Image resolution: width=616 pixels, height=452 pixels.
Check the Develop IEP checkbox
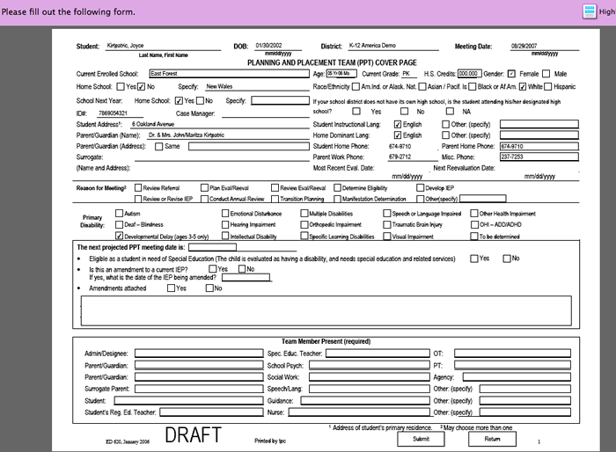tap(420, 187)
